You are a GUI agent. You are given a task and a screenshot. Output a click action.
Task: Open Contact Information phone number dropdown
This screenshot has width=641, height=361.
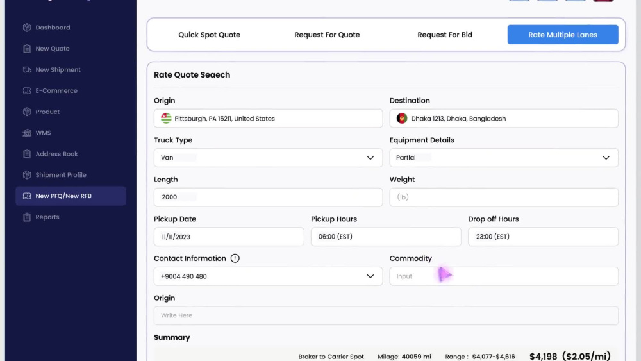[268, 276]
